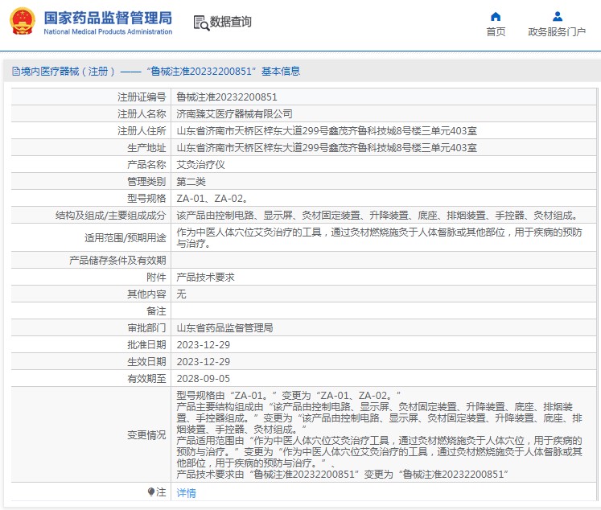Screen dimensions: 601x510
Task: Click the 型号规格 value ZA-01、ZA-02。
Action: tap(212, 199)
